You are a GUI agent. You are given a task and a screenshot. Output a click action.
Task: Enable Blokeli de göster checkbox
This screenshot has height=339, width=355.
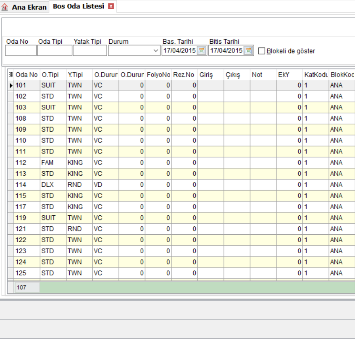coord(261,51)
